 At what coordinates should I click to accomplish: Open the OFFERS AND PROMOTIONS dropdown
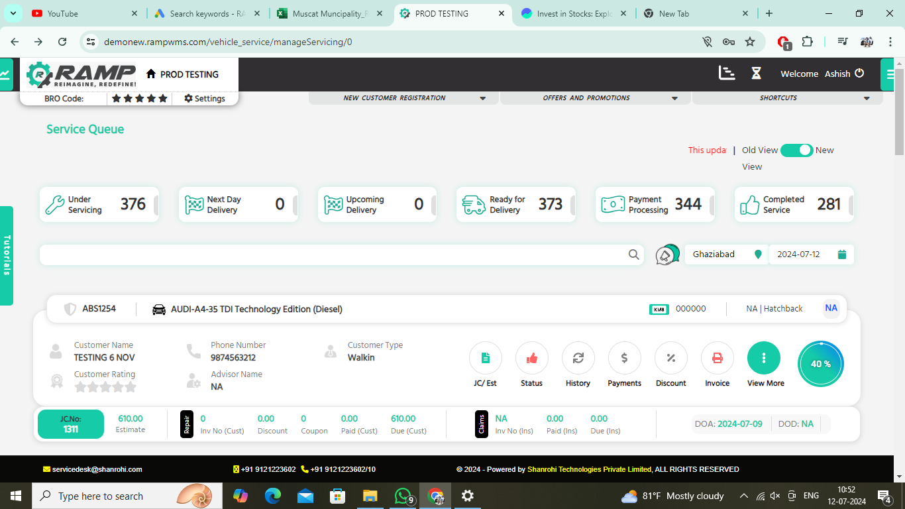(x=594, y=97)
